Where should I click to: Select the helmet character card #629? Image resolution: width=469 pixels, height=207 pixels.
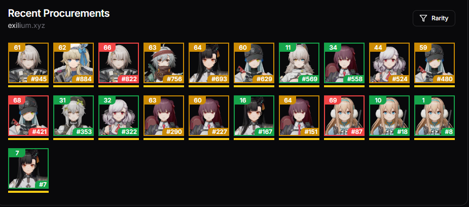pyautogui.click(x=254, y=63)
